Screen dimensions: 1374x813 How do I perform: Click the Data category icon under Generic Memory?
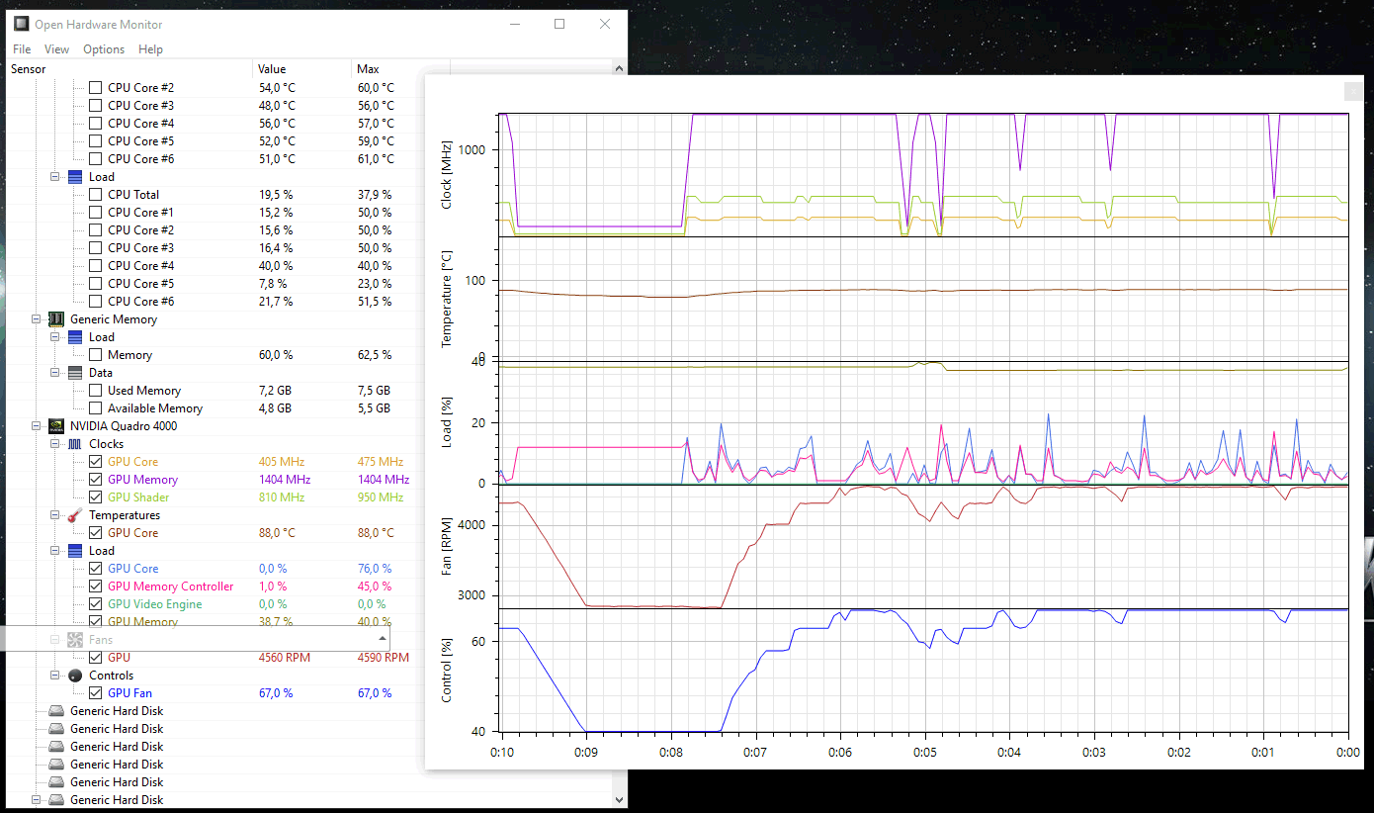pos(76,373)
